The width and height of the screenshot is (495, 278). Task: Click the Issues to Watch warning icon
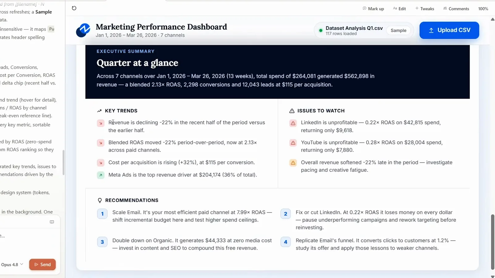[292, 111]
